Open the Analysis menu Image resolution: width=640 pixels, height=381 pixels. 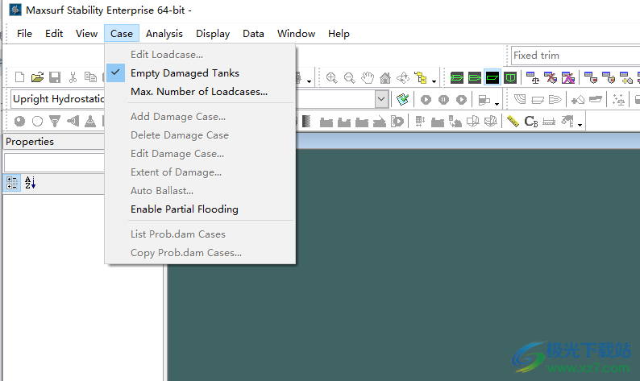[x=164, y=34]
